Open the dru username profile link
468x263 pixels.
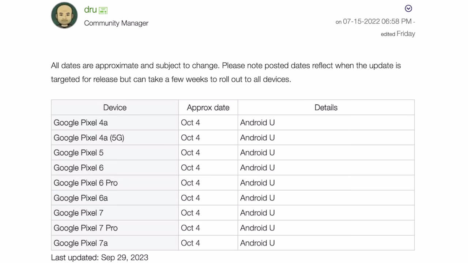(90, 10)
